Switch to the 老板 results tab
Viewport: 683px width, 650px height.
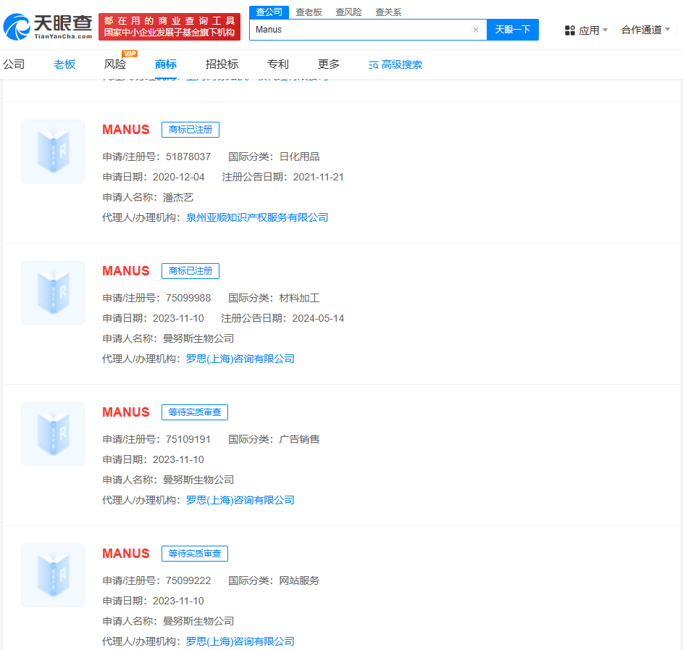pos(64,64)
